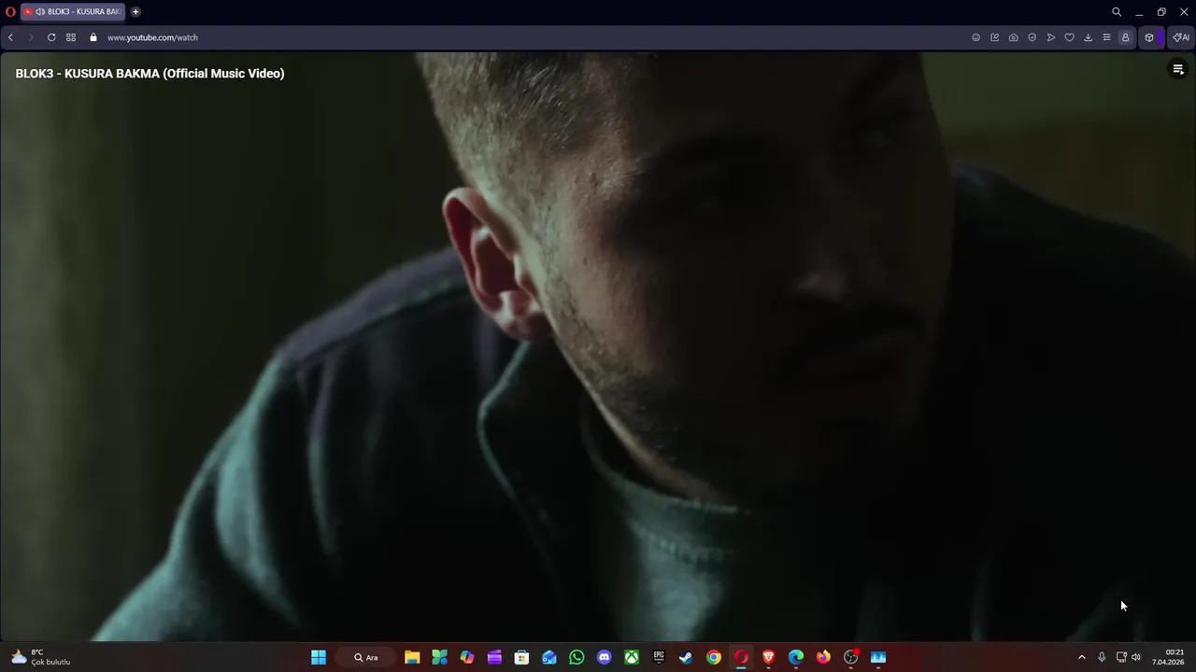Image resolution: width=1196 pixels, height=672 pixels.
Task: Click the taskbar Ara search box
Action: 366,657
